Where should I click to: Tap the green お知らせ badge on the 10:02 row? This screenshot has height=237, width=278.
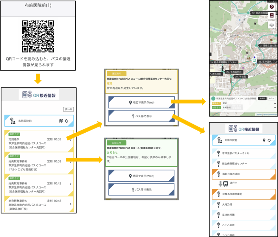pyautogui.click(x=14, y=134)
